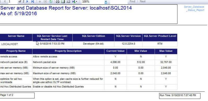The height and width of the screenshot is (101, 208).
Task: Select min server memory (MB) property
Action: click(14, 68)
